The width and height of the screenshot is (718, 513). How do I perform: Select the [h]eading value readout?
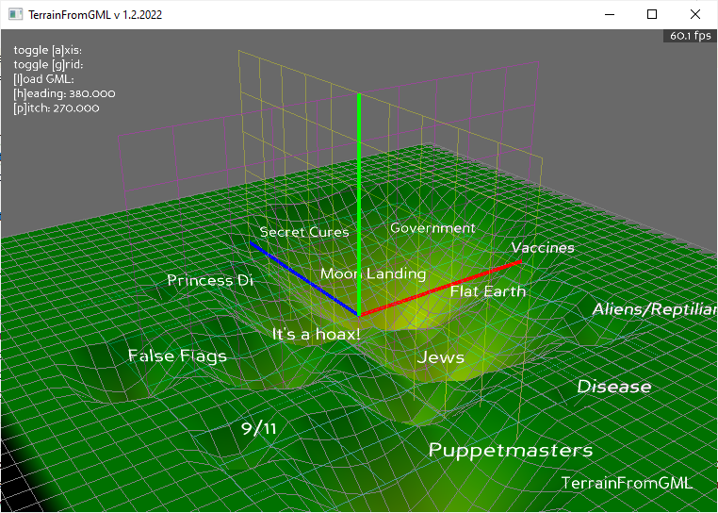click(64, 93)
